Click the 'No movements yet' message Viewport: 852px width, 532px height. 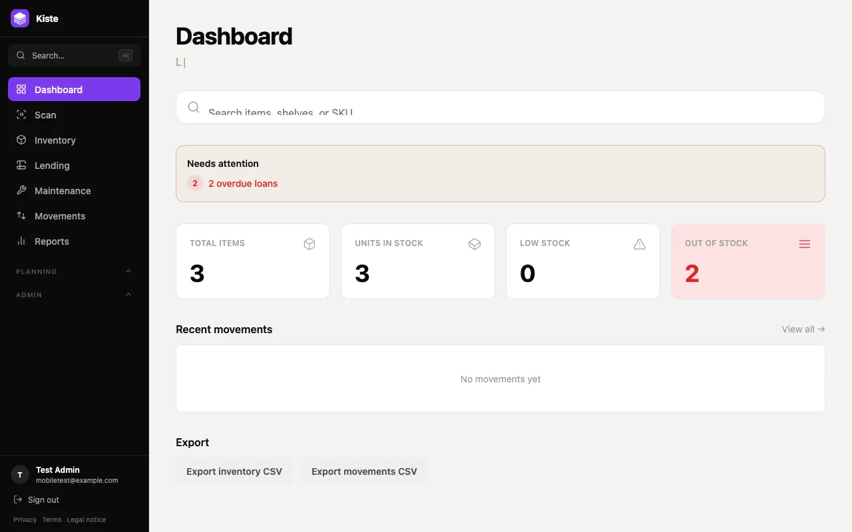point(501,379)
